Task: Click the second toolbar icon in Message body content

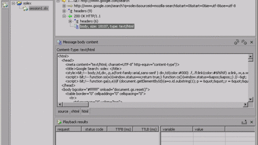Action: pyautogui.click(x=244, y=42)
